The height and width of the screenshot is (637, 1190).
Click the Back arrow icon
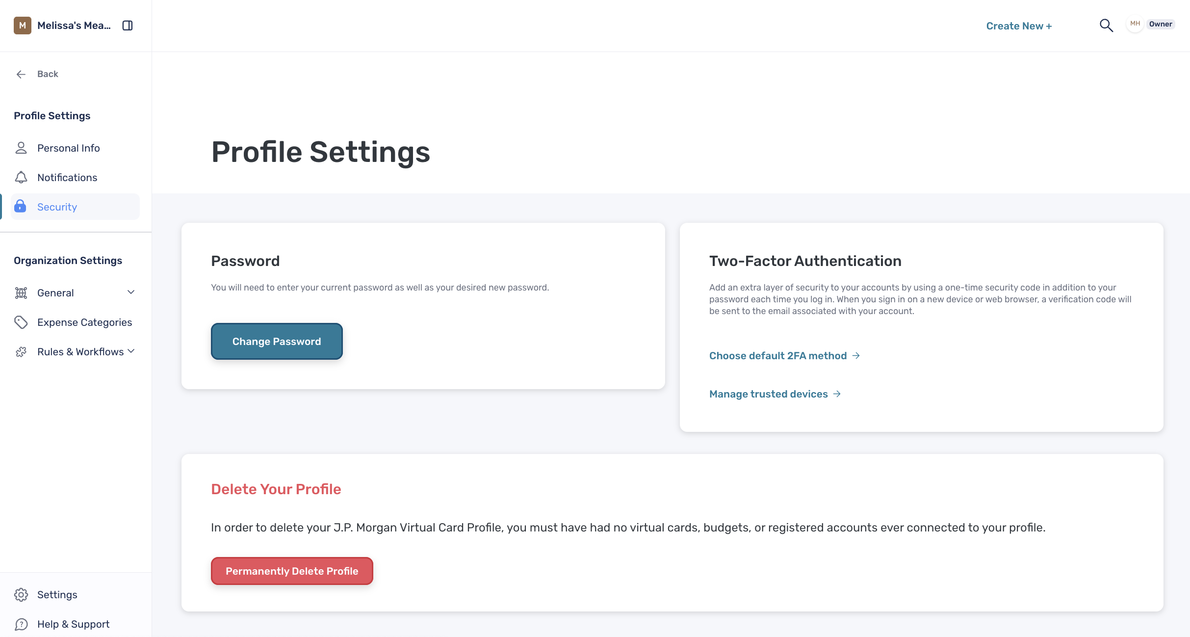(x=21, y=74)
